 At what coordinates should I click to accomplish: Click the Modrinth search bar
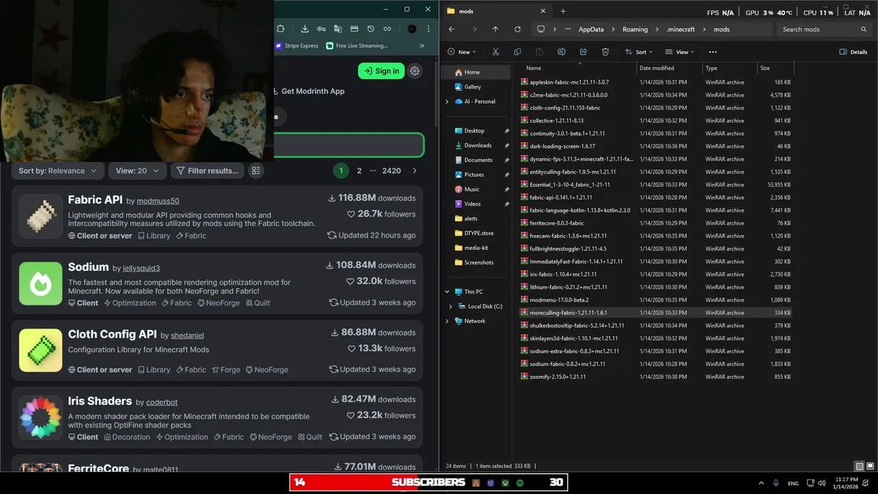348,145
